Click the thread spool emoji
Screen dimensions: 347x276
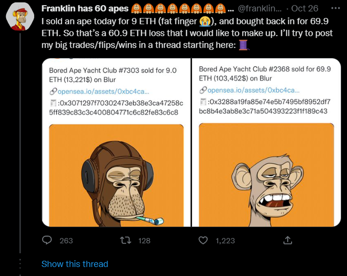coord(244,45)
